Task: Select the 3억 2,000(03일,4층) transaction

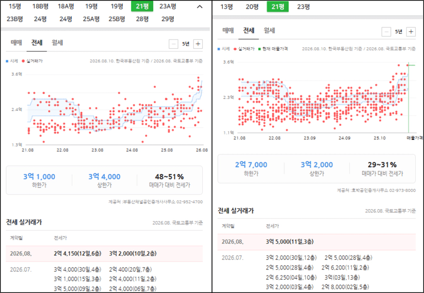Action: [290, 287]
